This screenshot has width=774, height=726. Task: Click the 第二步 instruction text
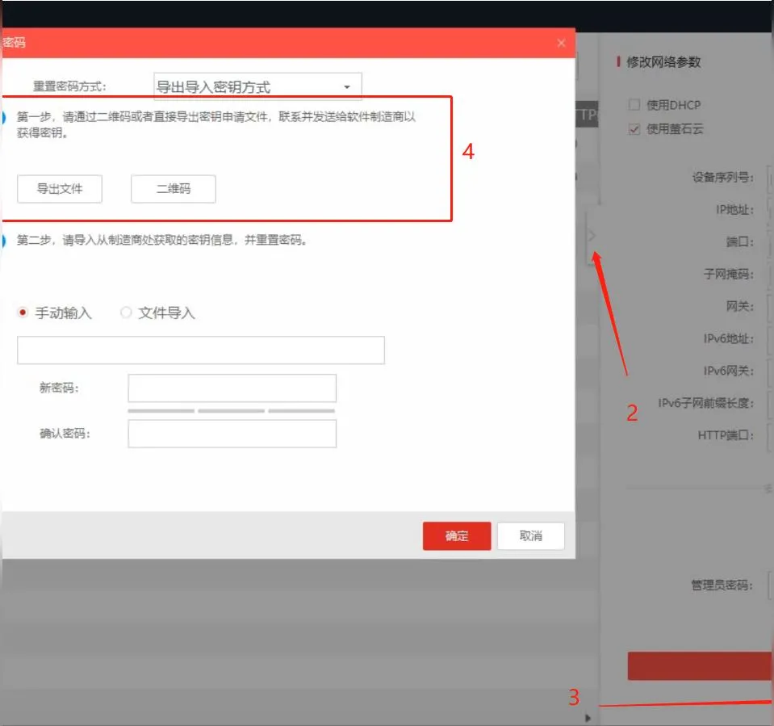click(161, 240)
